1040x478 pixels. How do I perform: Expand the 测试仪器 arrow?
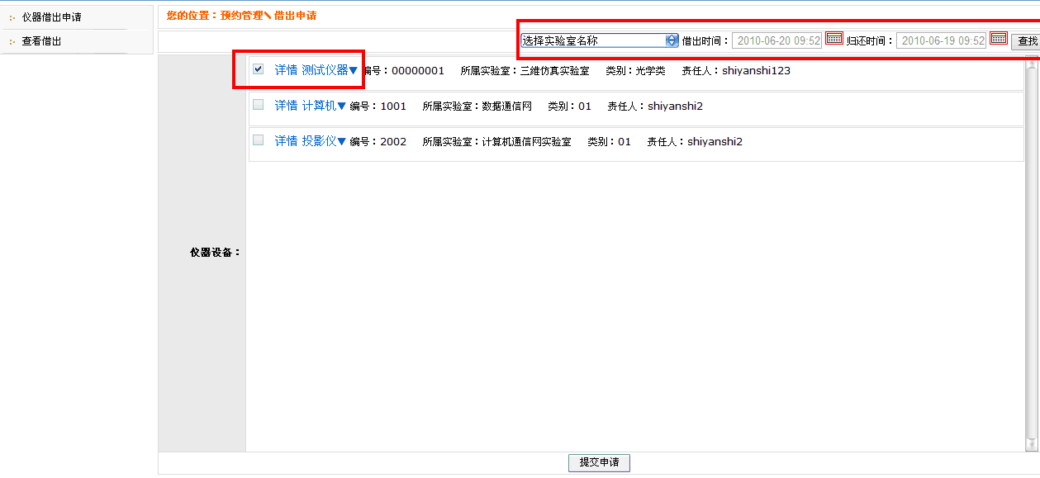(x=354, y=71)
